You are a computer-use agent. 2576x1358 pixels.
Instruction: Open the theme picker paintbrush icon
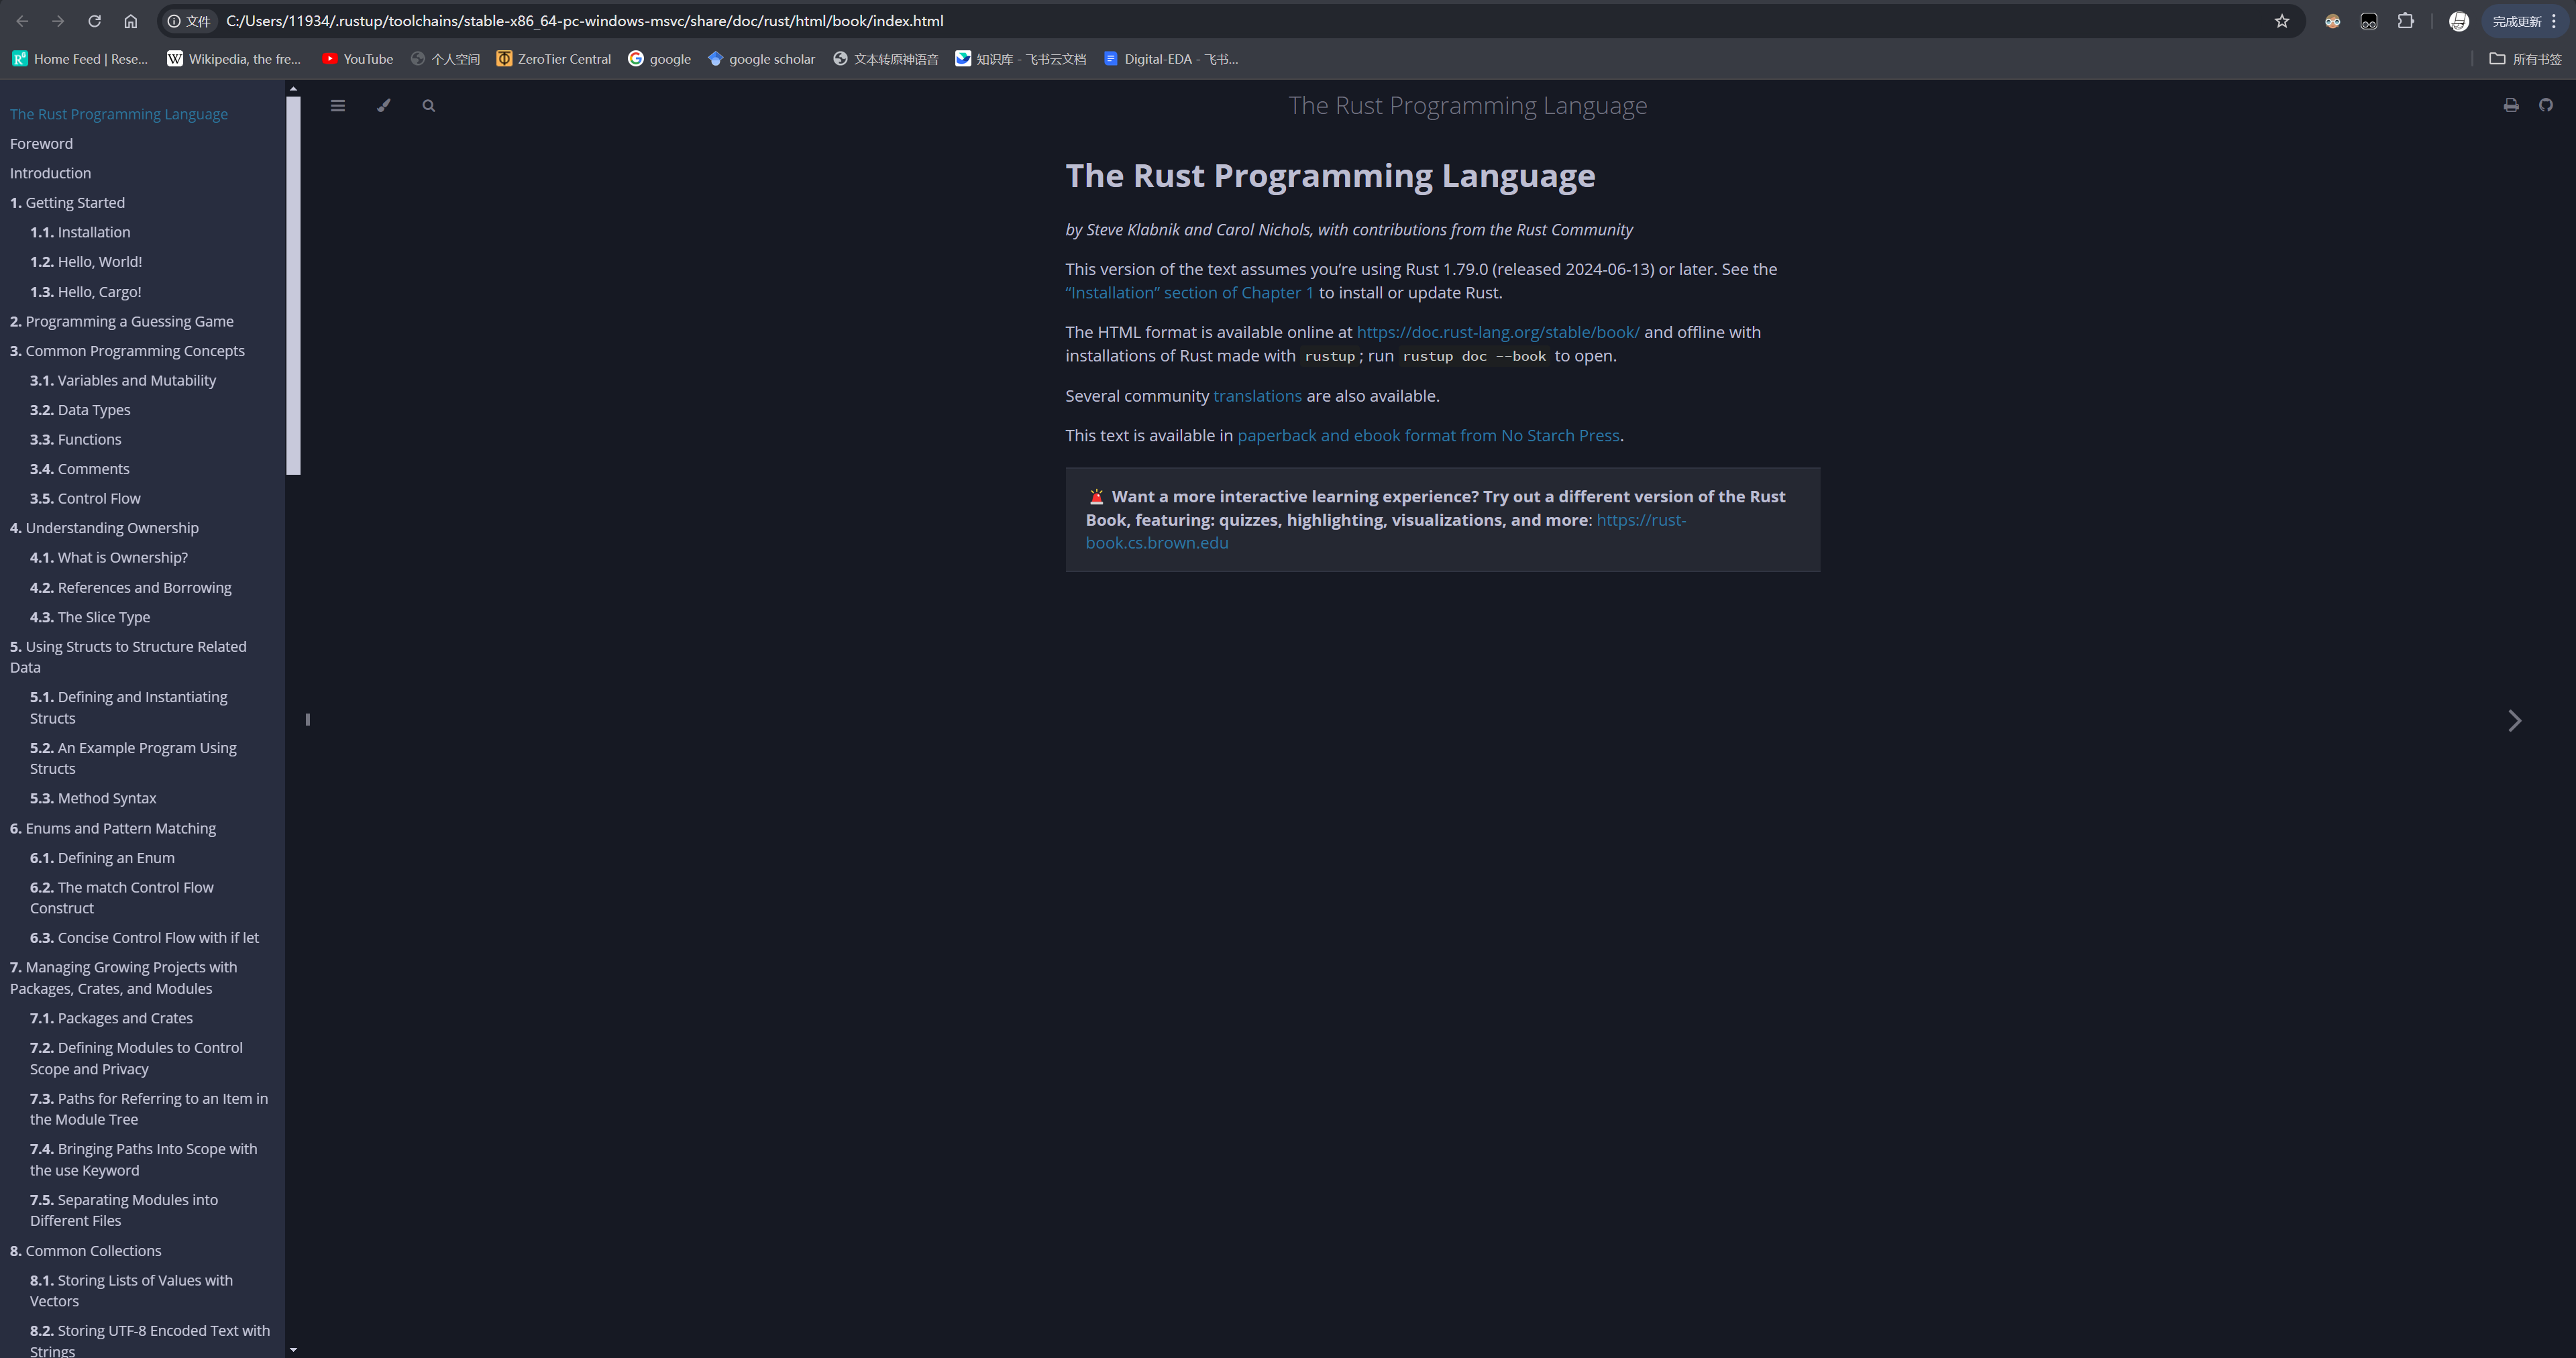click(384, 106)
